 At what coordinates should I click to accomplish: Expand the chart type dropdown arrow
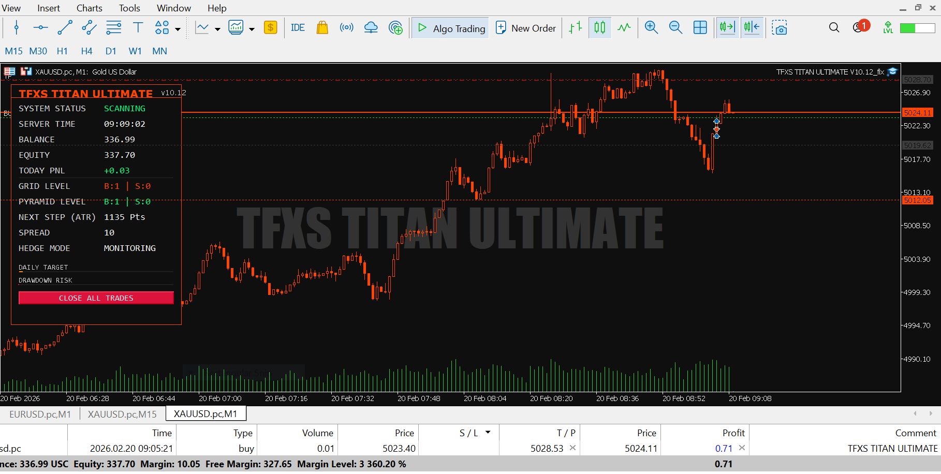[x=217, y=29]
